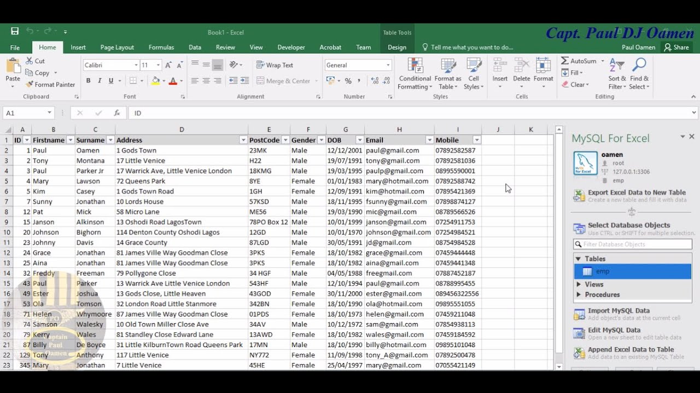Toggle Bold formatting
Viewport: 700px width, 393px height.
coord(88,81)
